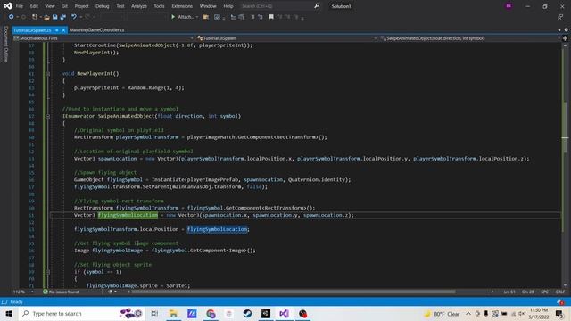
Task: Click the Open File folder icon
Action: [x=46, y=17]
